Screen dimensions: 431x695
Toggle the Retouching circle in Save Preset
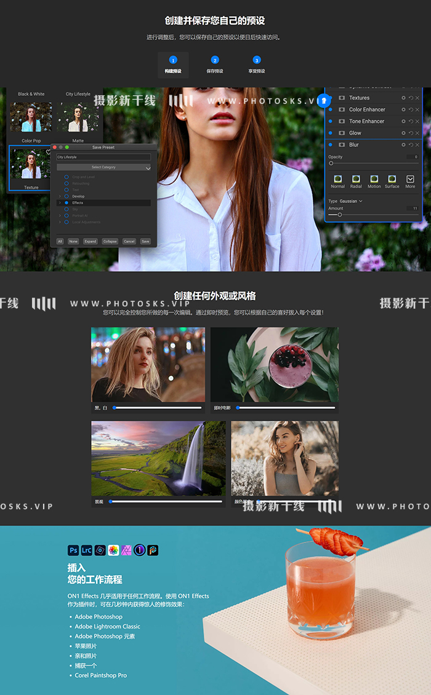[66, 183]
